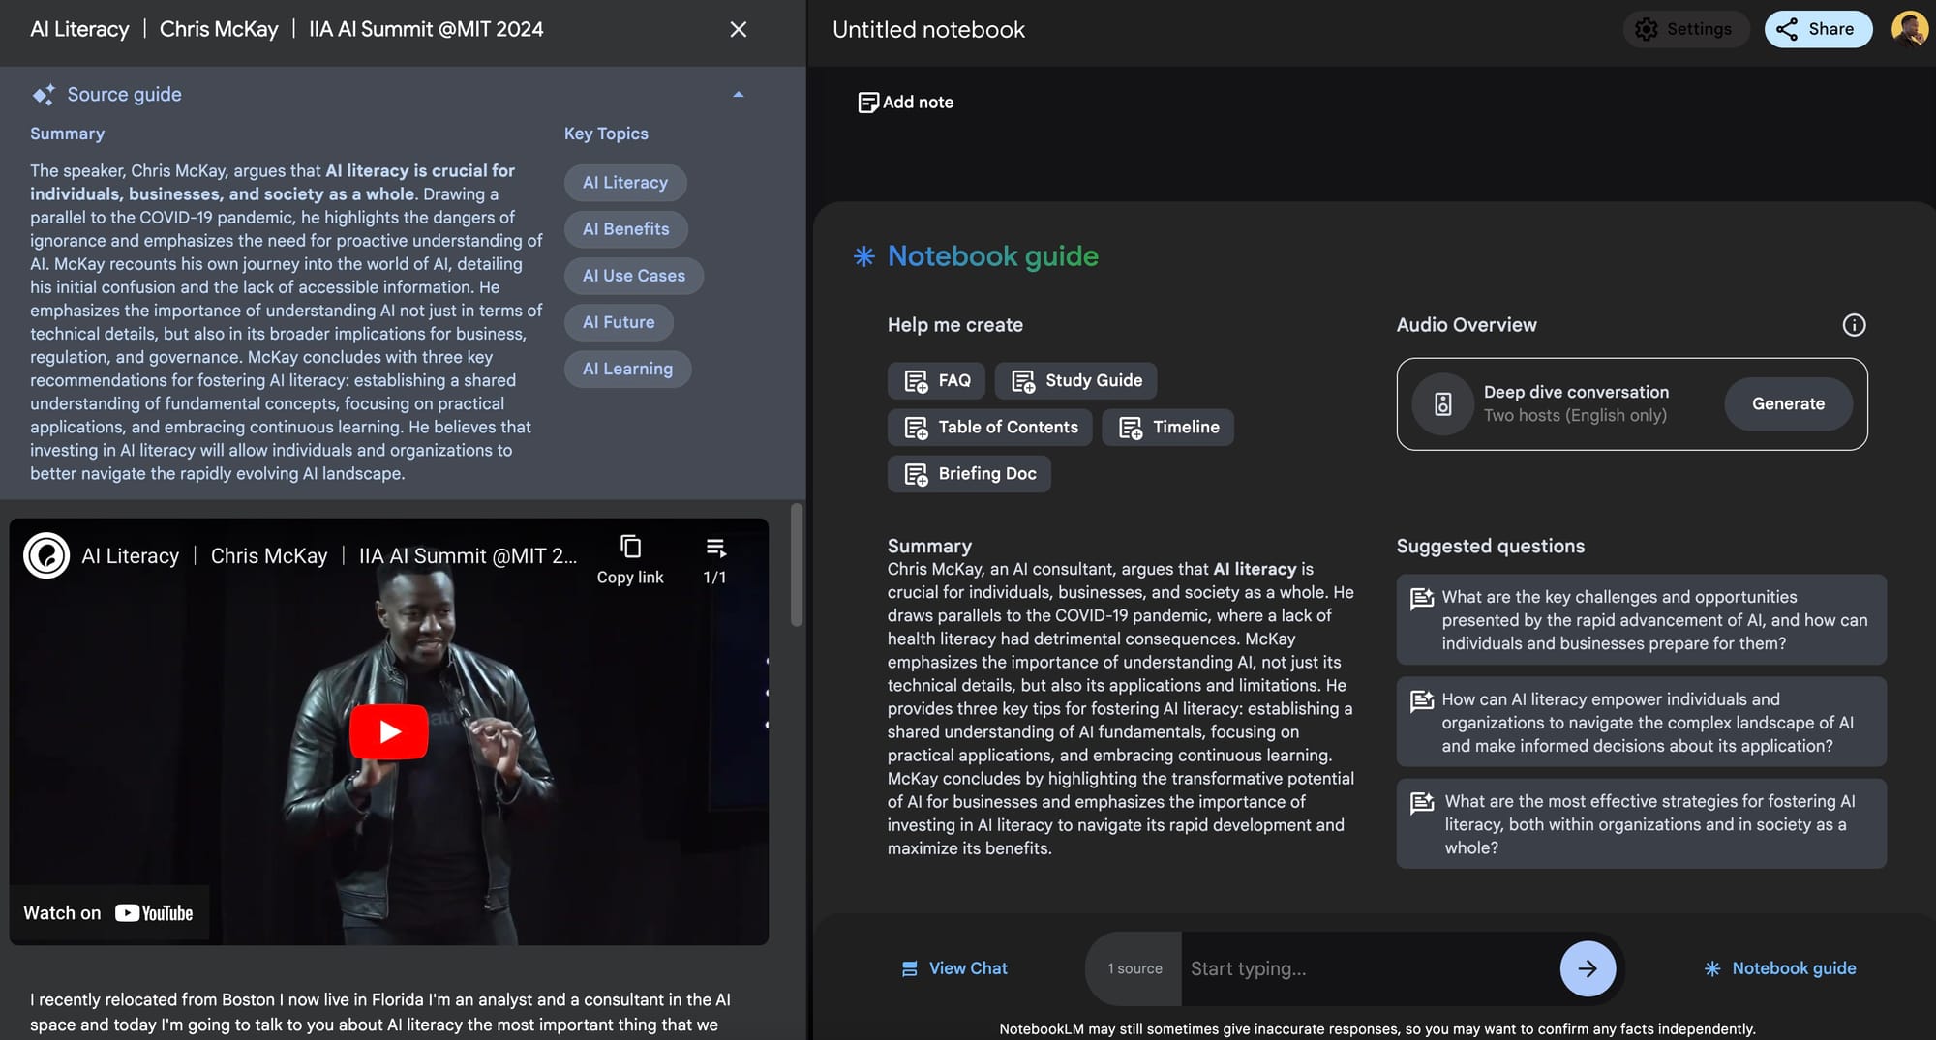Screen dimensions: 1936x1040
Task: Click the Share network icon
Action: coord(1787,29)
